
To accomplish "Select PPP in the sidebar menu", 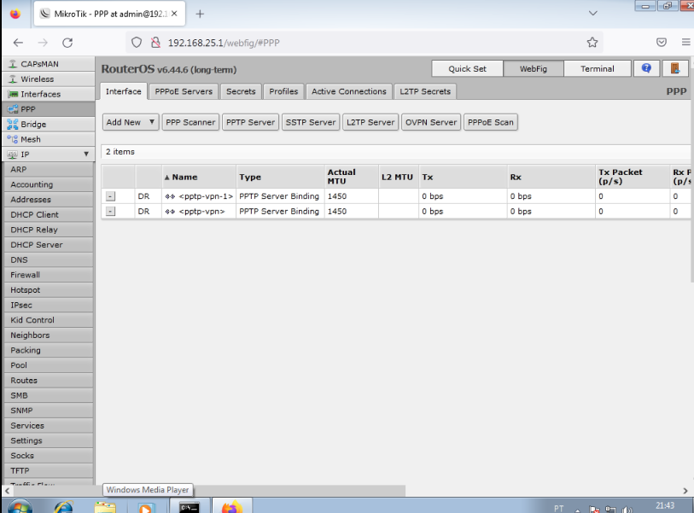I will point(49,109).
